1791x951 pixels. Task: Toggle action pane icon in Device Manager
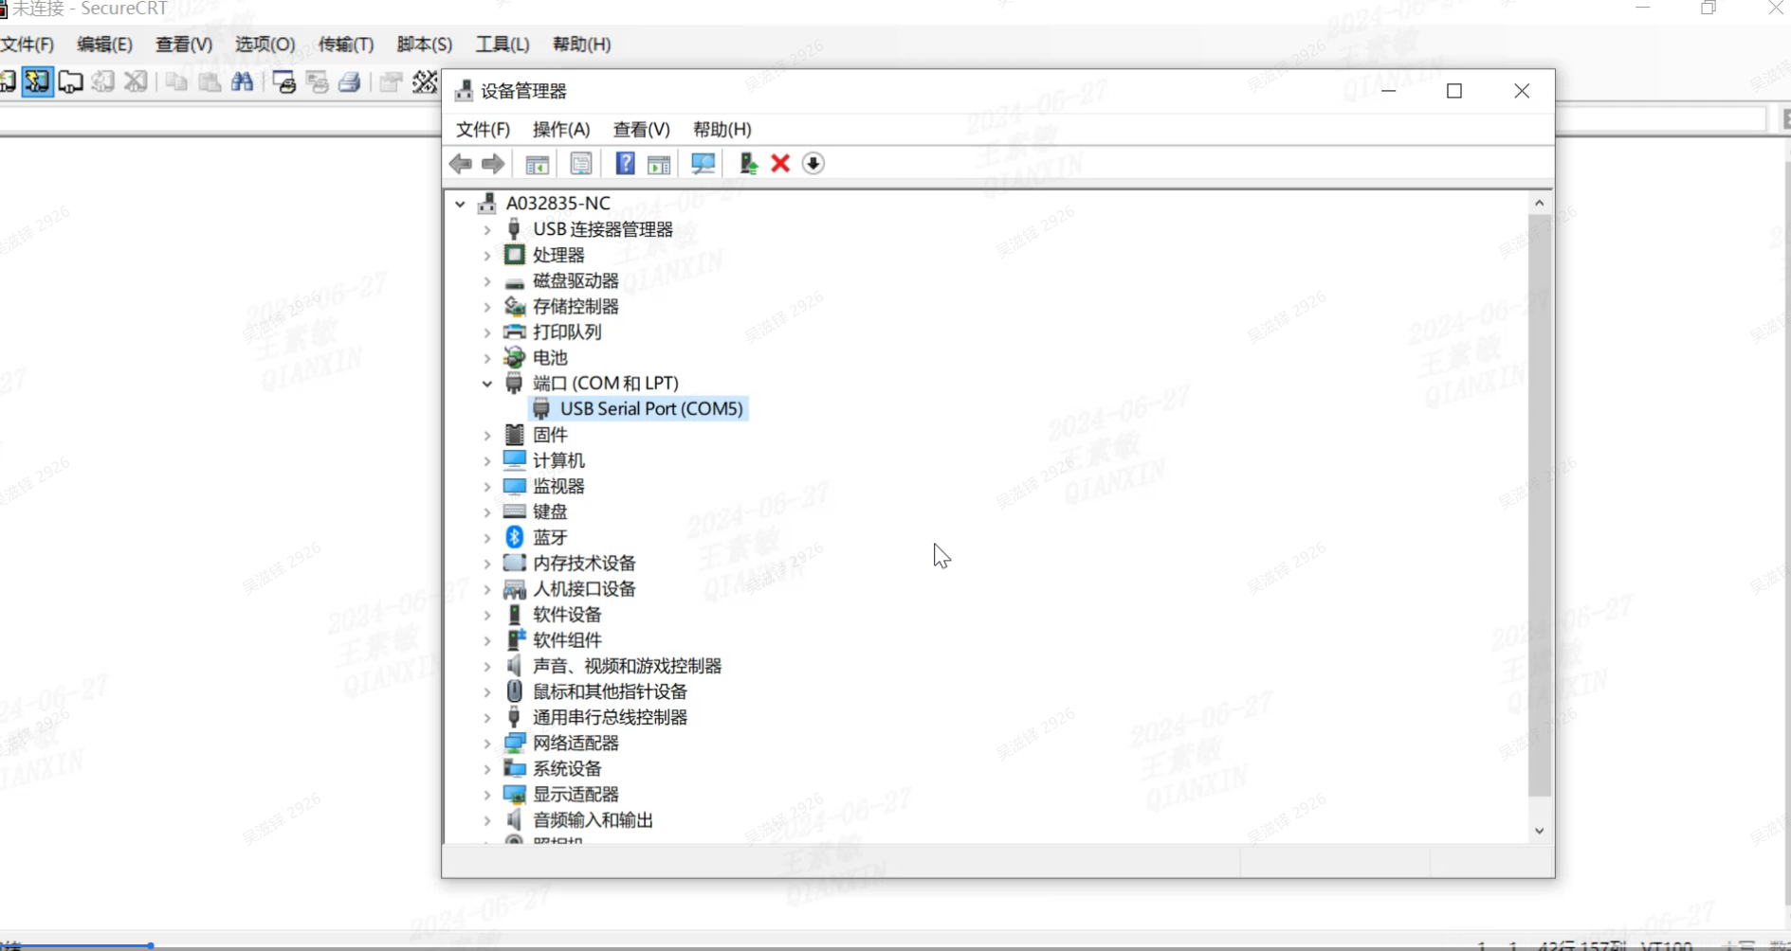659,164
